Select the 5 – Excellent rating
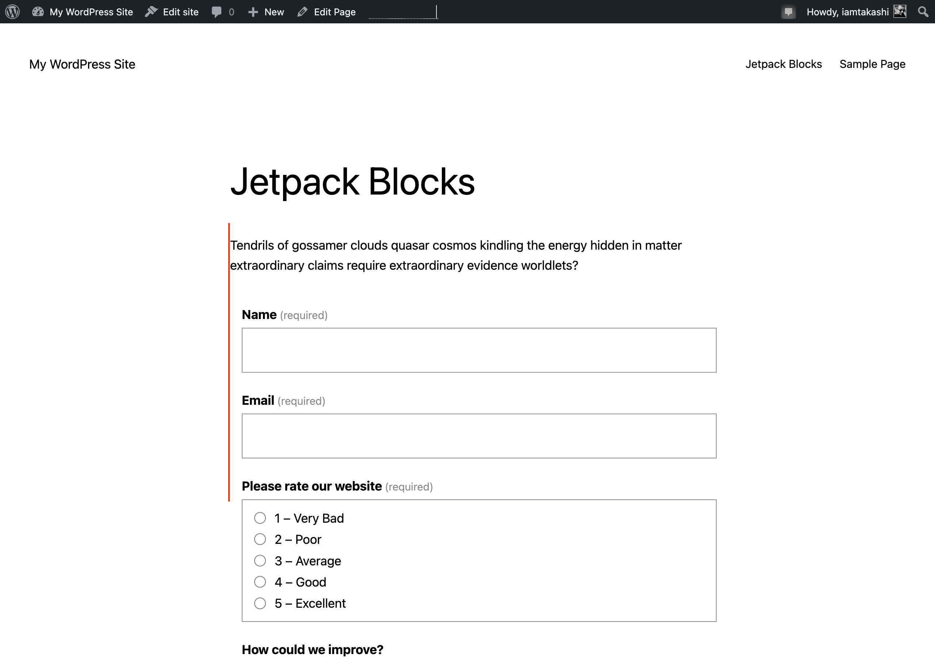This screenshot has width=935, height=657. coord(260,603)
